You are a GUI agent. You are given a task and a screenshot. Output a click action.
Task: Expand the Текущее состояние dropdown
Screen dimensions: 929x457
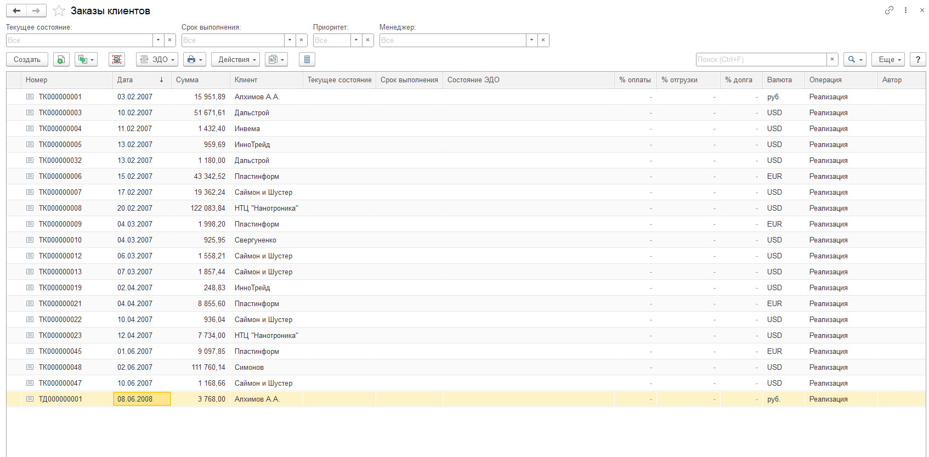click(158, 40)
